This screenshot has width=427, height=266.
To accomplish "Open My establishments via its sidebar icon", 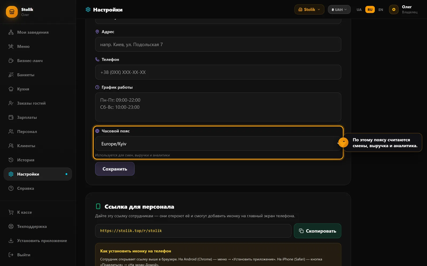I will pyautogui.click(x=11, y=32).
